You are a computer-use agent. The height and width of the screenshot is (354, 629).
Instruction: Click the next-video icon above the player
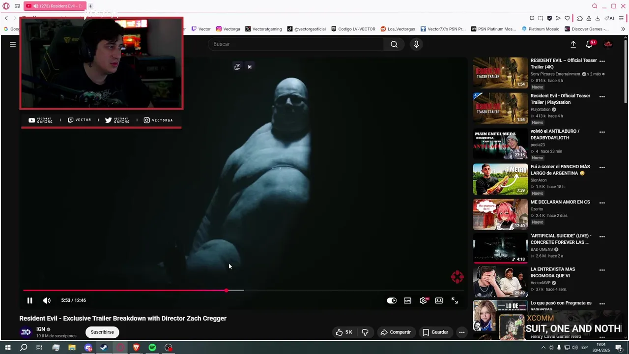250,67
